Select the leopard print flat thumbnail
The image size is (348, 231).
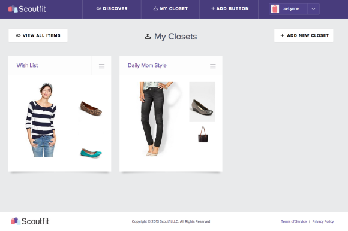[91, 108]
